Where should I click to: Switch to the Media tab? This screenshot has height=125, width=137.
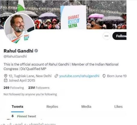tap(86, 107)
